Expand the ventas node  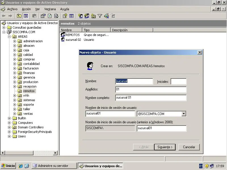tap(14, 114)
